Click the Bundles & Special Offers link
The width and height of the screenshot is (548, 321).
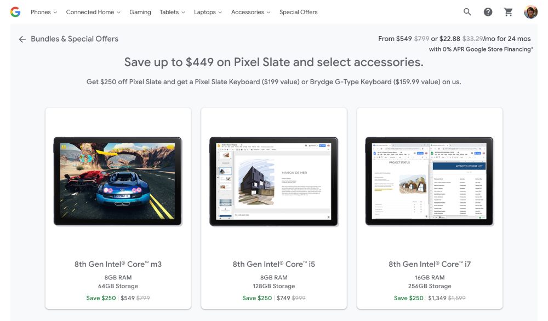pyautogui.click(x=75, y=39)
